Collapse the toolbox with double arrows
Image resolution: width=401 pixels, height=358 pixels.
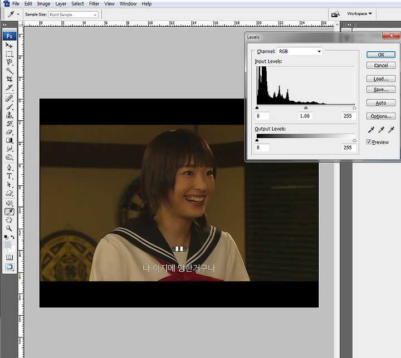[x=4, y=24]
